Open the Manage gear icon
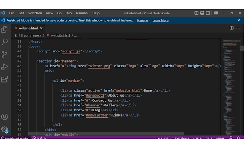247x148 pixels. point(4,129)
